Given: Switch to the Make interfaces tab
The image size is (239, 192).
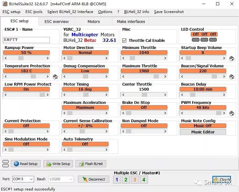Looking at the screenshot, I should 131,21.
